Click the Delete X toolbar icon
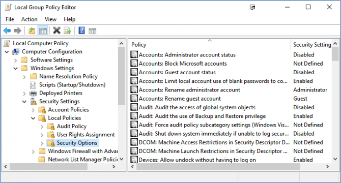This screenshot has height=183, width=341. tap(56, 30)
